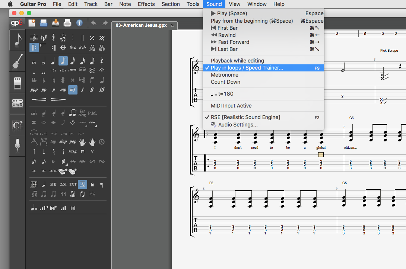Select the quarter note duration
This screenshot has width=406, height=269.
[x=53, y=61]
